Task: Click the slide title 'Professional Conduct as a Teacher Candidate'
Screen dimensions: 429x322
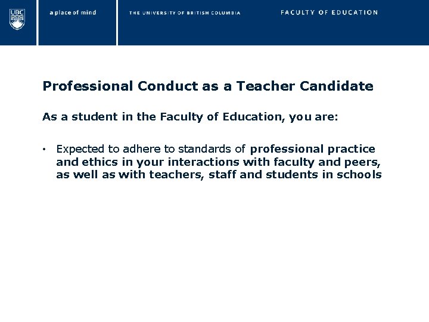Action: point(208,86)
